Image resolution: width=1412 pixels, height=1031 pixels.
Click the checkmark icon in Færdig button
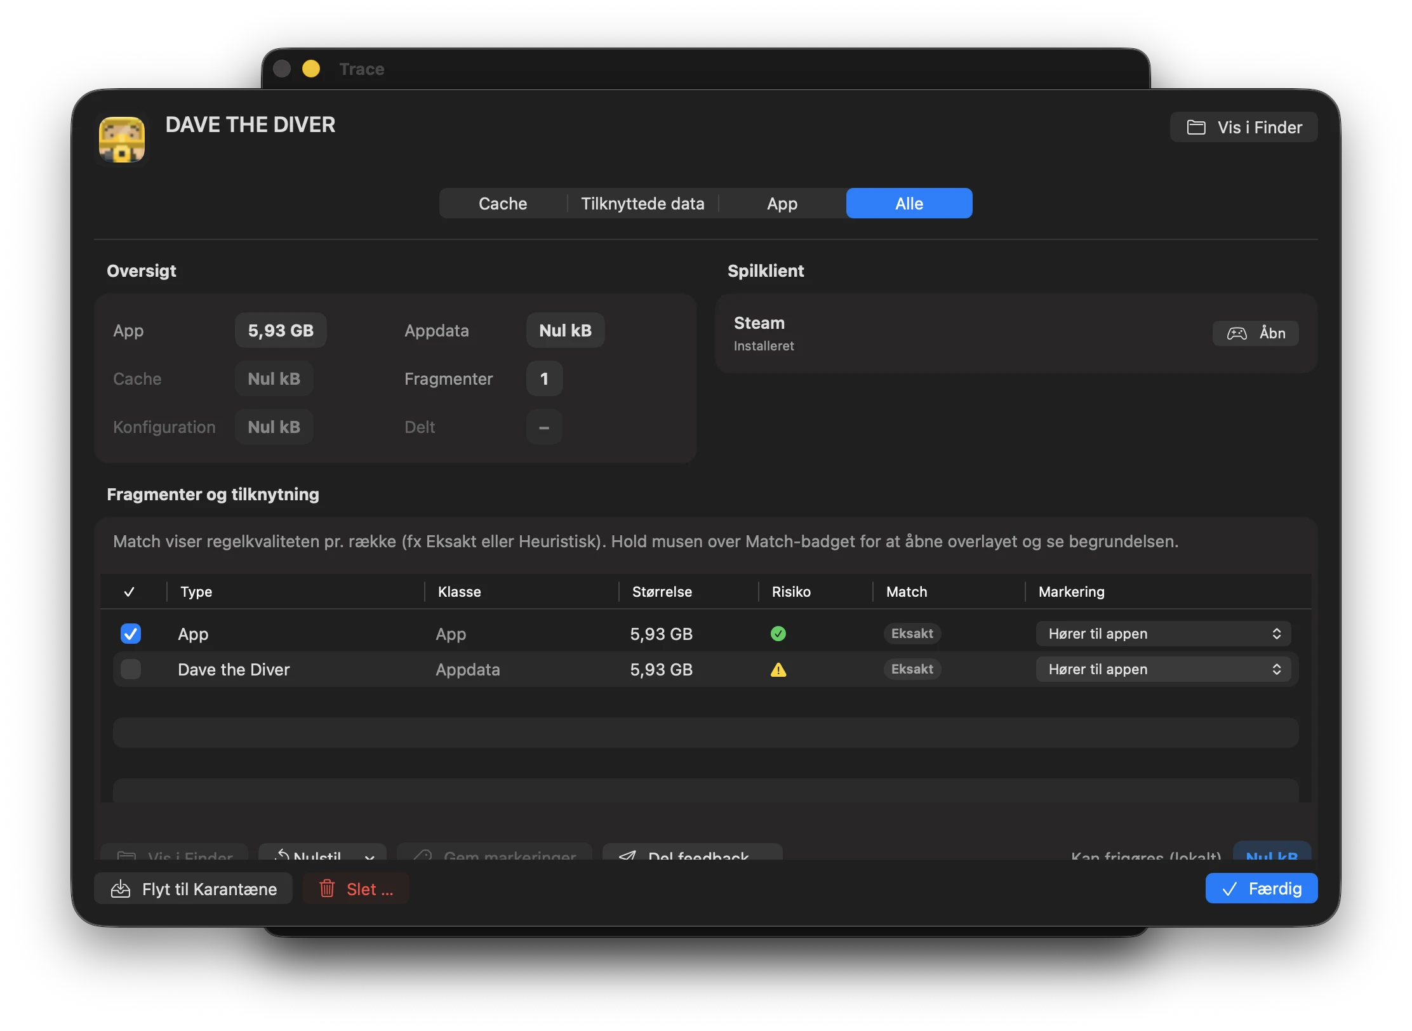(x=1230, y=889)
